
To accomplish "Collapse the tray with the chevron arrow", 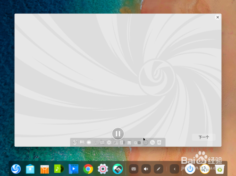I will coord(175,169).
